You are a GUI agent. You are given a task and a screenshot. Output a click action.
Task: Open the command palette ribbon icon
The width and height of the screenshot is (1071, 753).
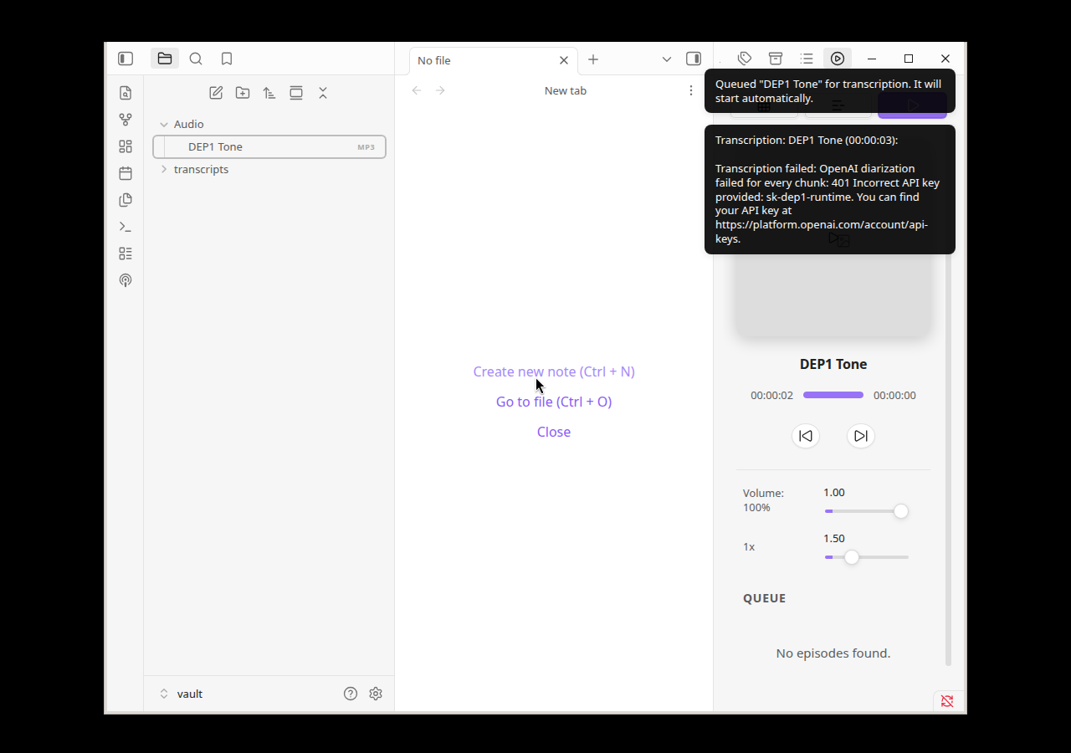(x=126, y=227)
